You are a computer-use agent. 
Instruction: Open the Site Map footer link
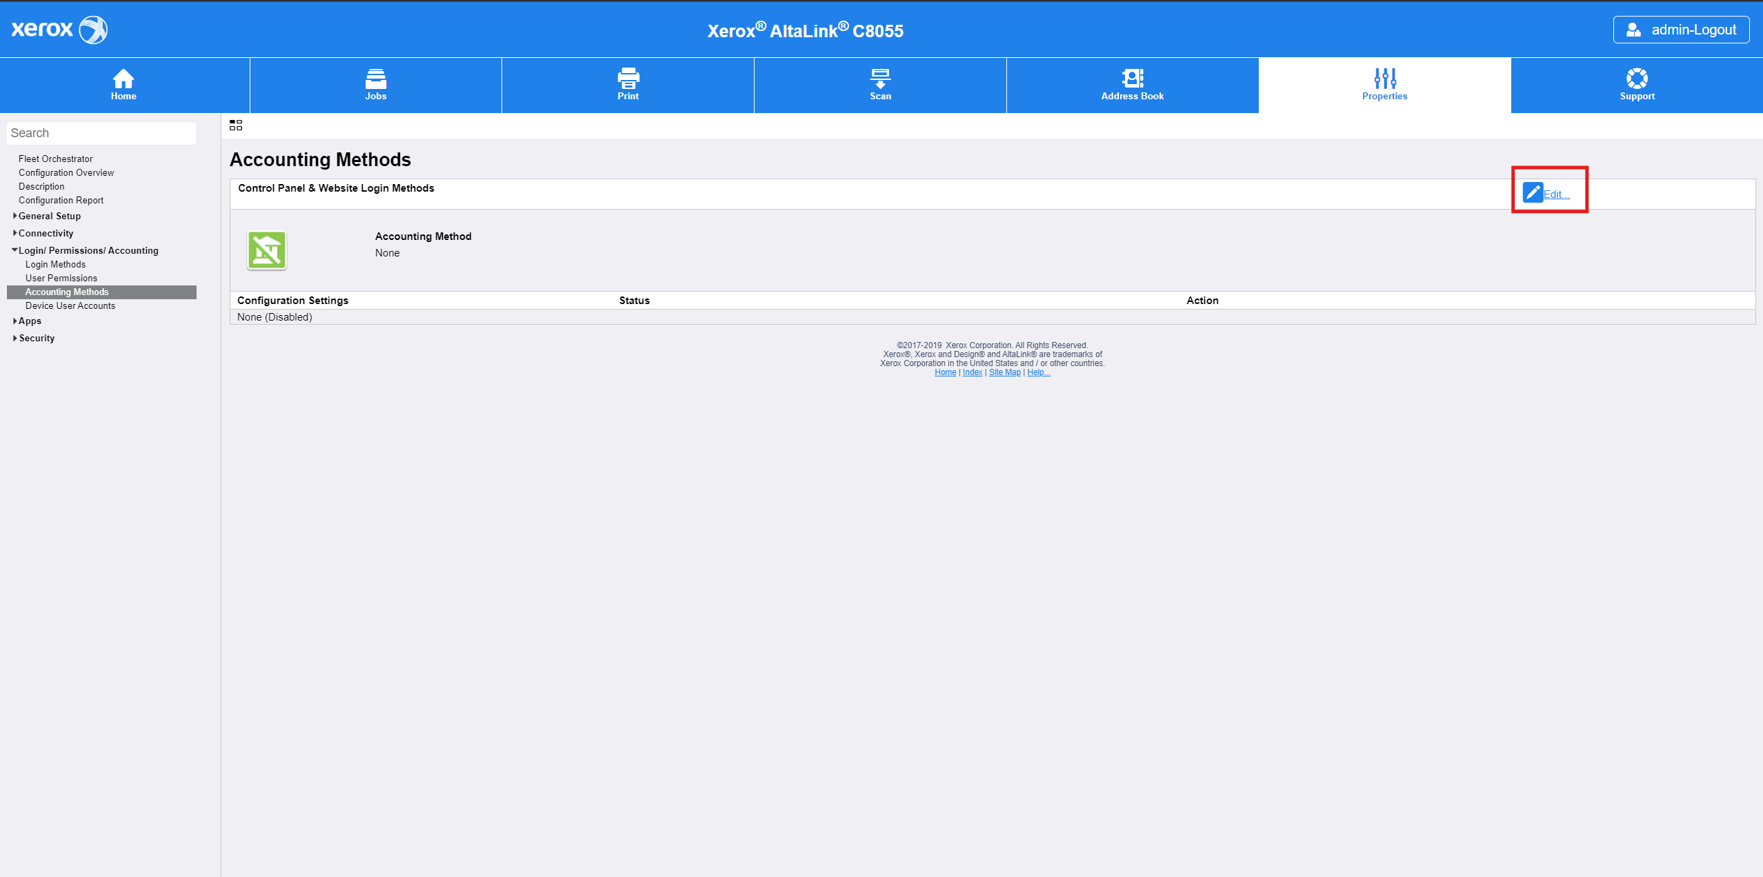click(x=1004, y=372)
